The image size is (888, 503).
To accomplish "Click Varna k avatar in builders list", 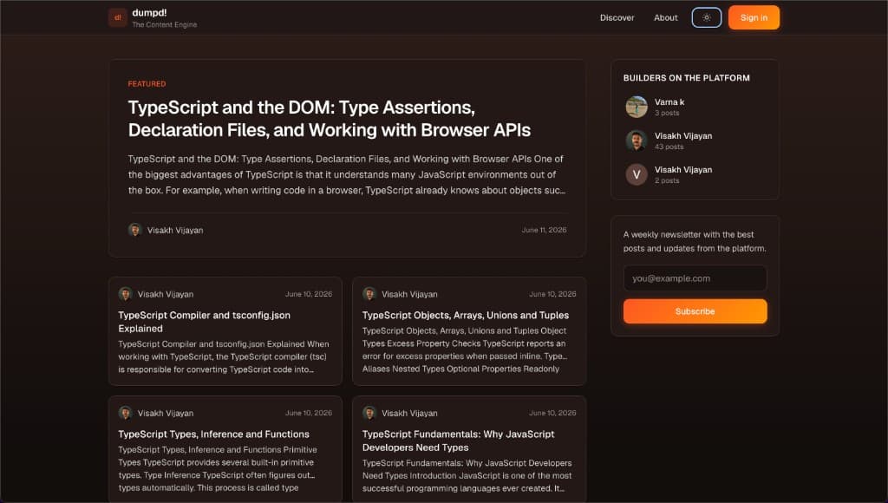I will [636, 107].
